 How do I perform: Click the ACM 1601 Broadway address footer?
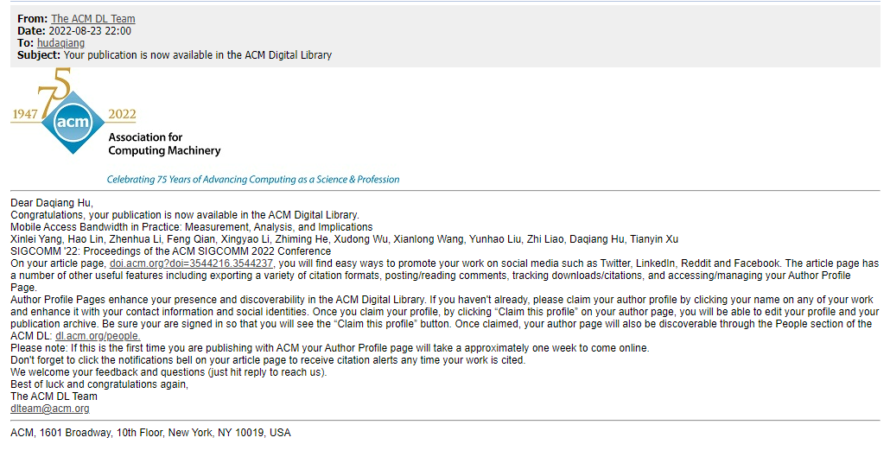(x=150, y=433)
